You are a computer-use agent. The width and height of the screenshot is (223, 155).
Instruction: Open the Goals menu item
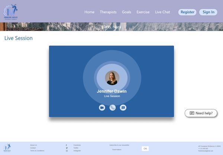point(126,12)
